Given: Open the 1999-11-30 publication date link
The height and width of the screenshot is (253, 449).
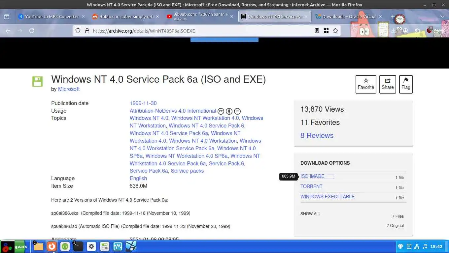Looking at the screenshot, I should tap(143, 103).
